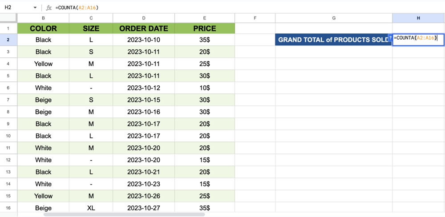
Task: Click the 2023-10-23 date cell
Action: 144,184
